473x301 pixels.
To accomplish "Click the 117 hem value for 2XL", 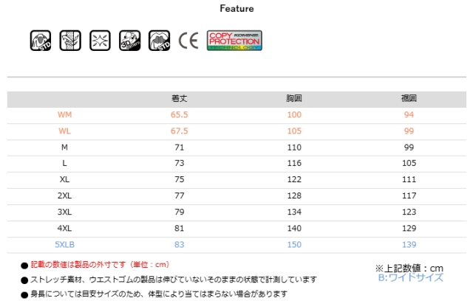I will (x=409, y=196).
